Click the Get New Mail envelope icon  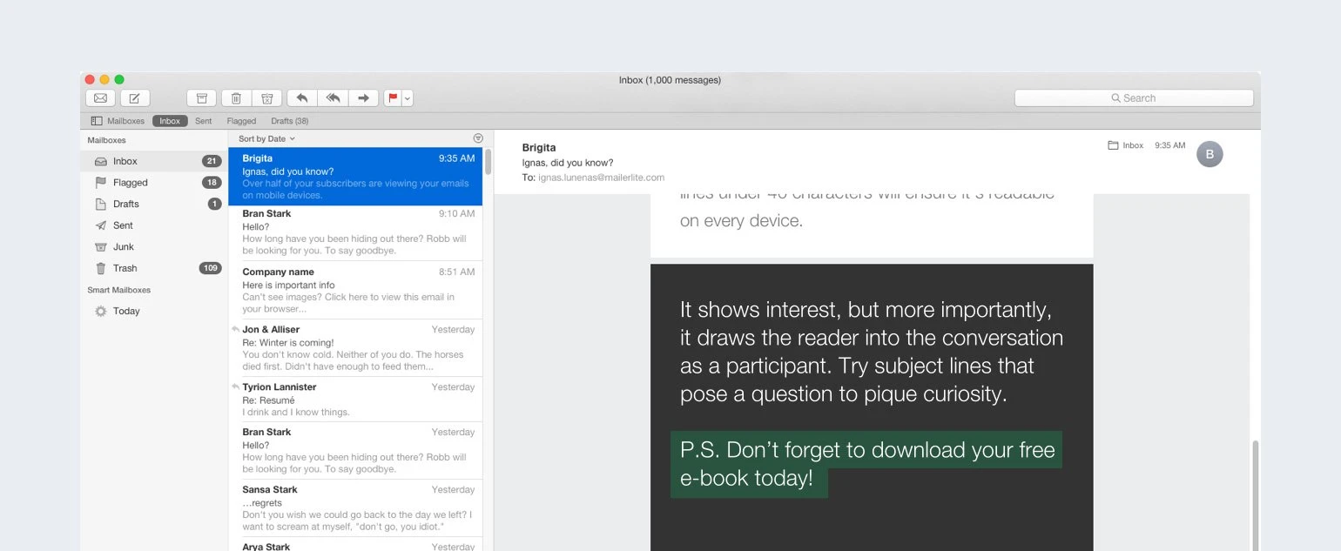pos(100,98)
